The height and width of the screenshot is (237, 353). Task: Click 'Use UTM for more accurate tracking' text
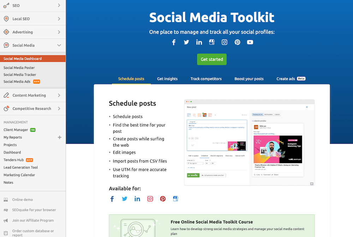click(139, 173)
